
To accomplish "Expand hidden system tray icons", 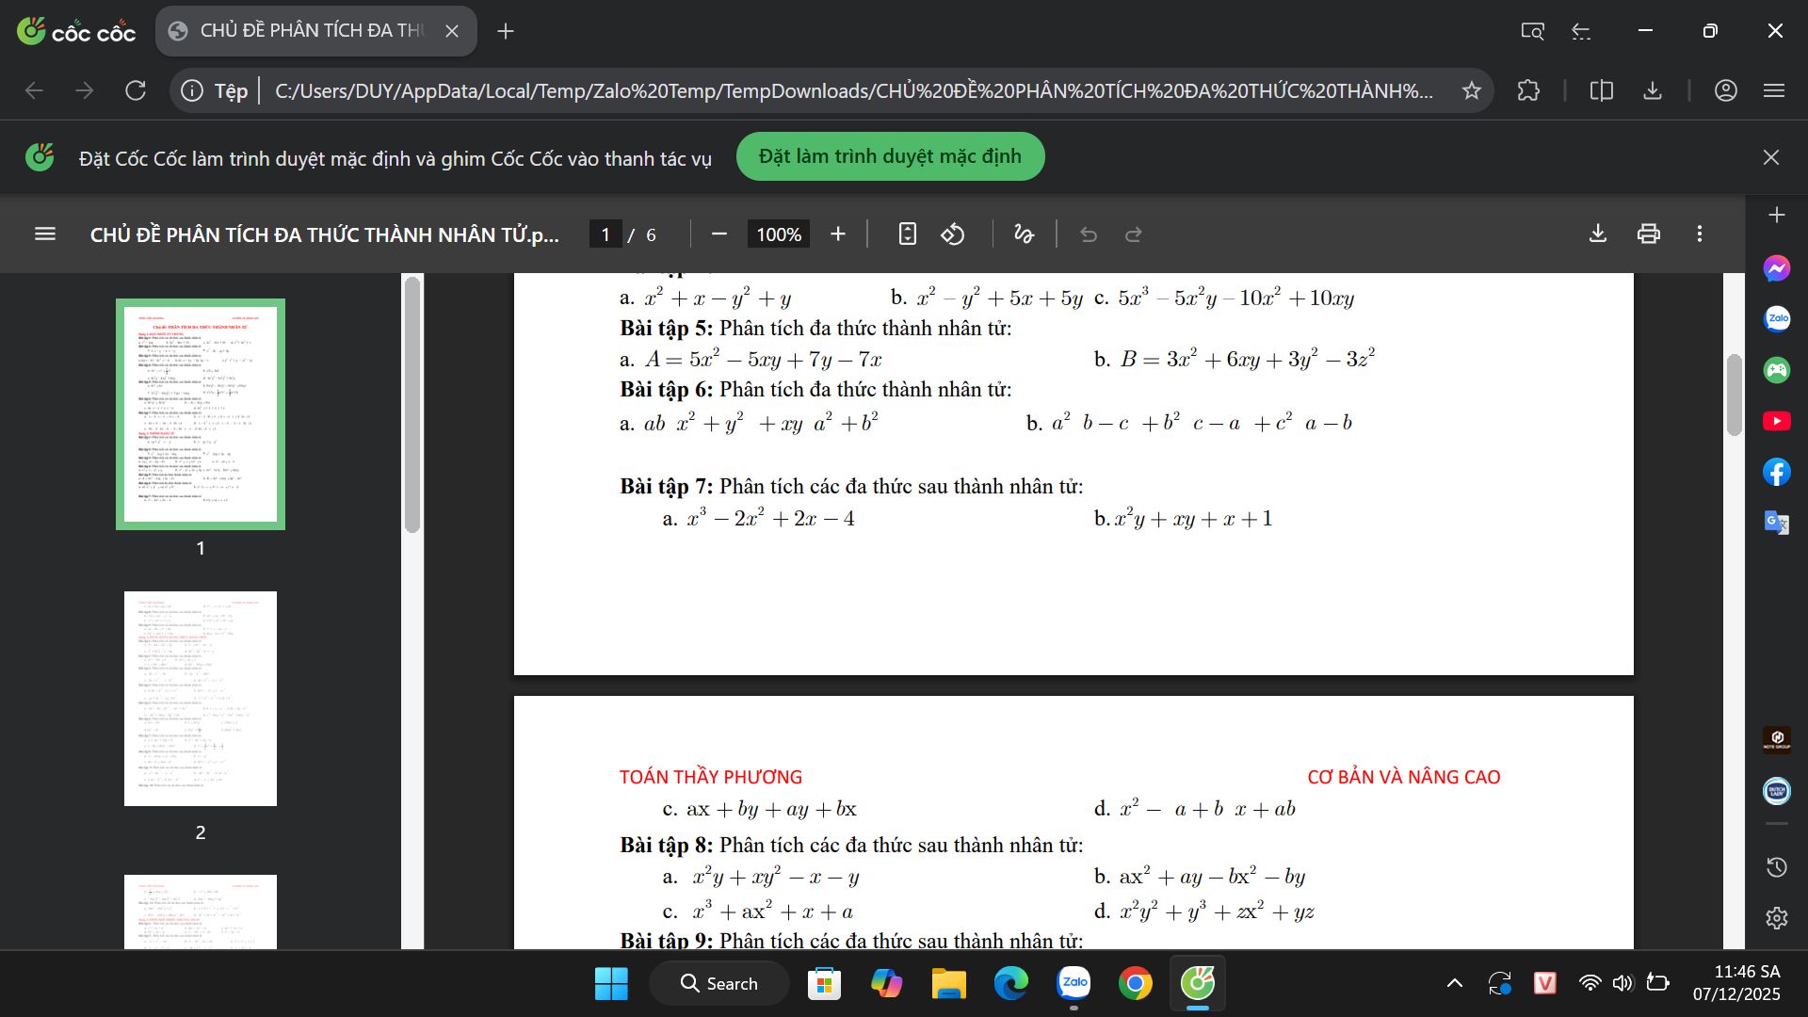I will (1454, 984).
